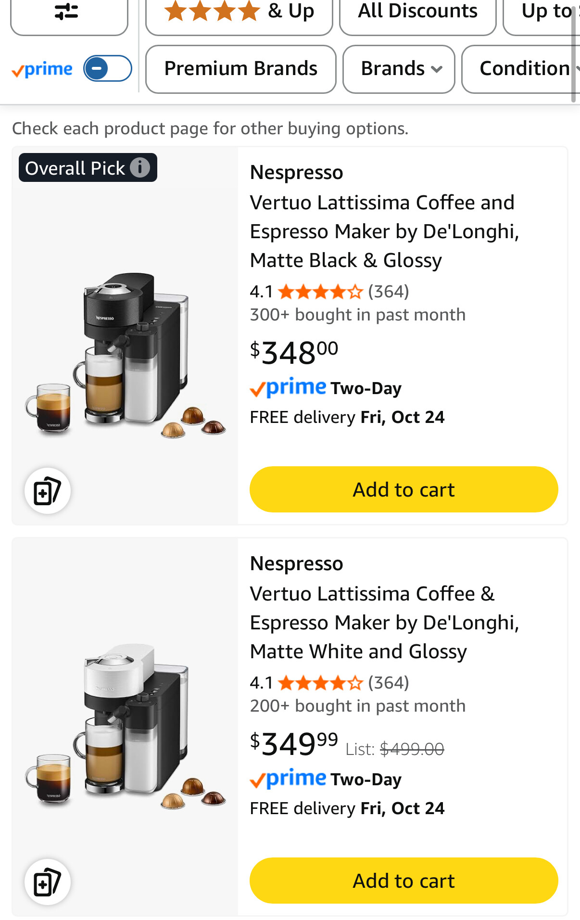Enable the Premium Brands filter

click(240, 69)
